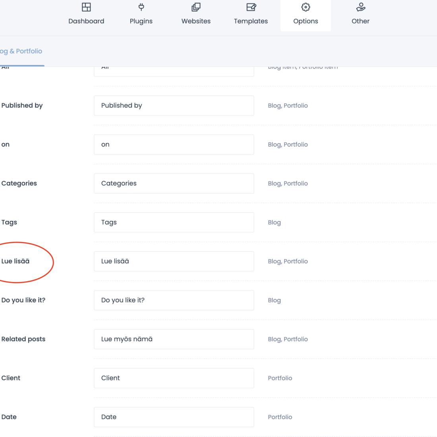Edit the Lue lisää input field
This screenshot has height=437, width=437.
[174, 261]
